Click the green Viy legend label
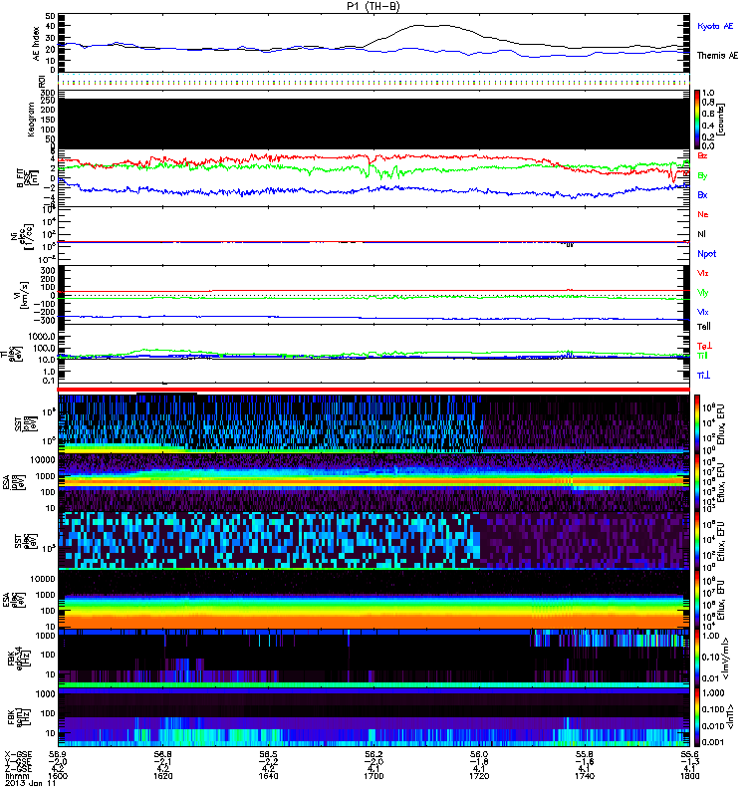This screenshot has width=747, height=797. coord(703,293)
